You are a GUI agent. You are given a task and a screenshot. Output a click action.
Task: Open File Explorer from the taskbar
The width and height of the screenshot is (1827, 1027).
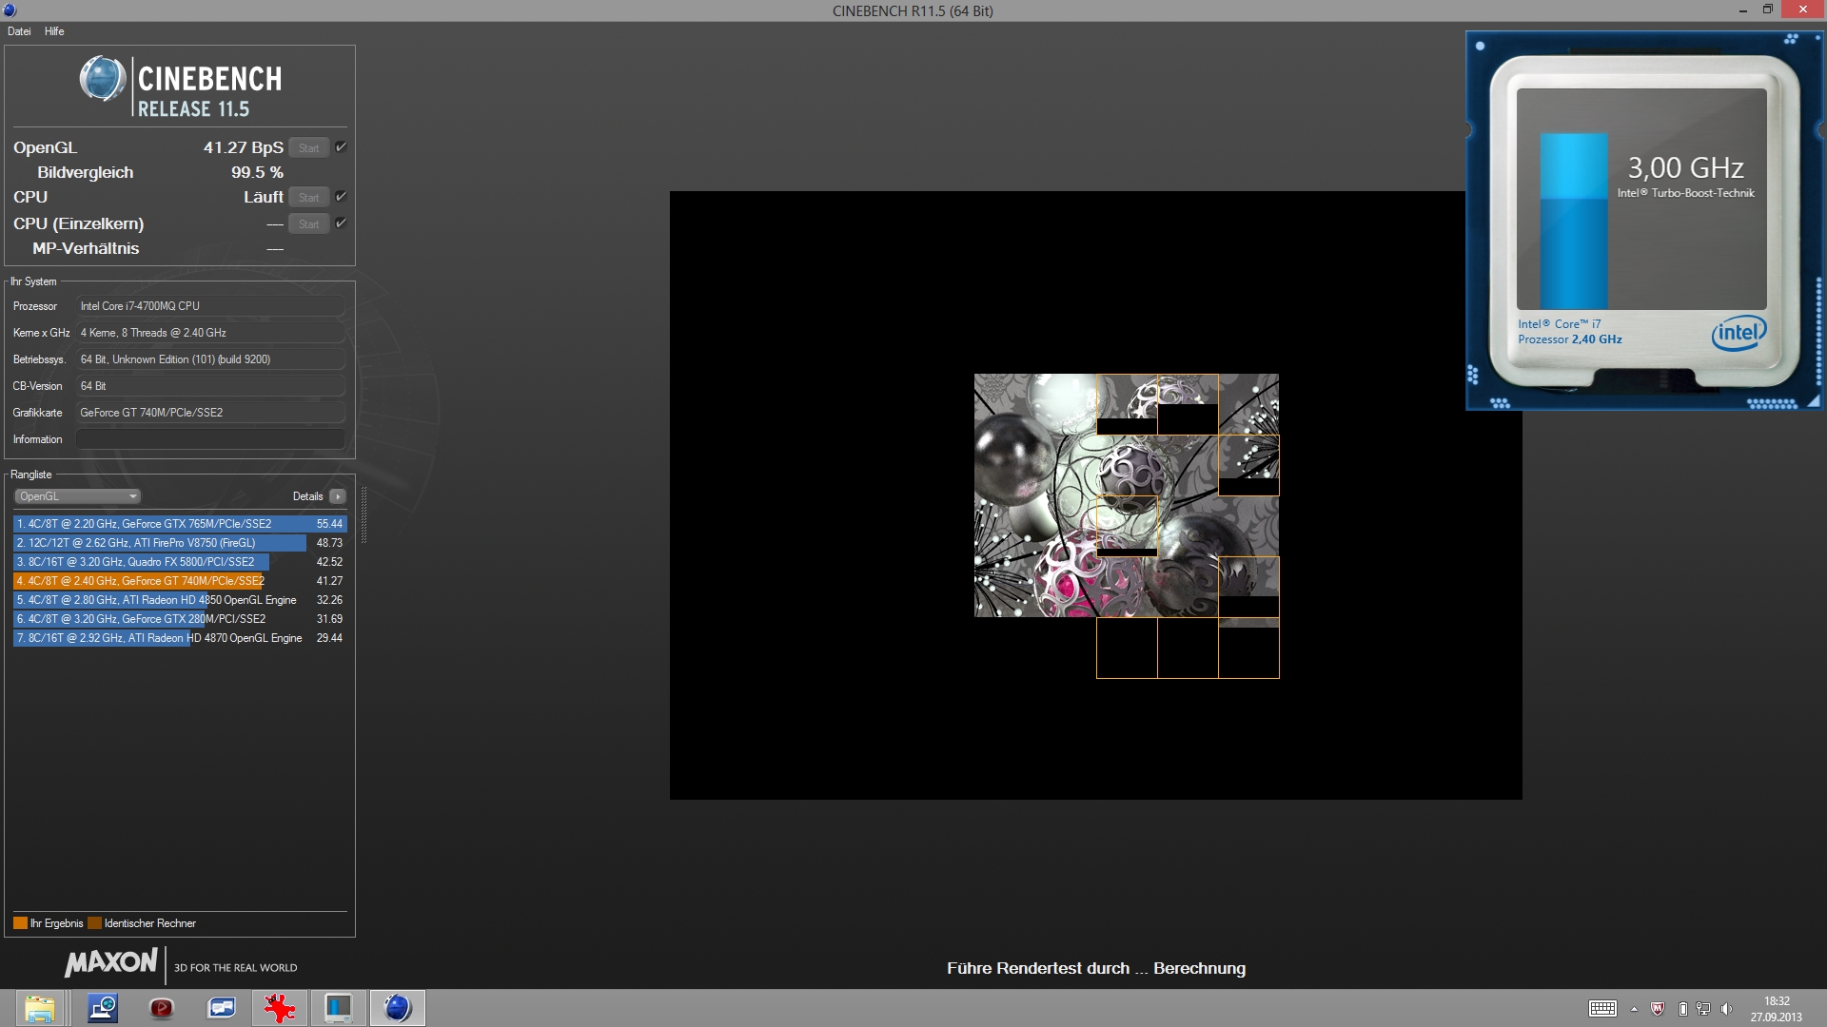[40, 1008]
